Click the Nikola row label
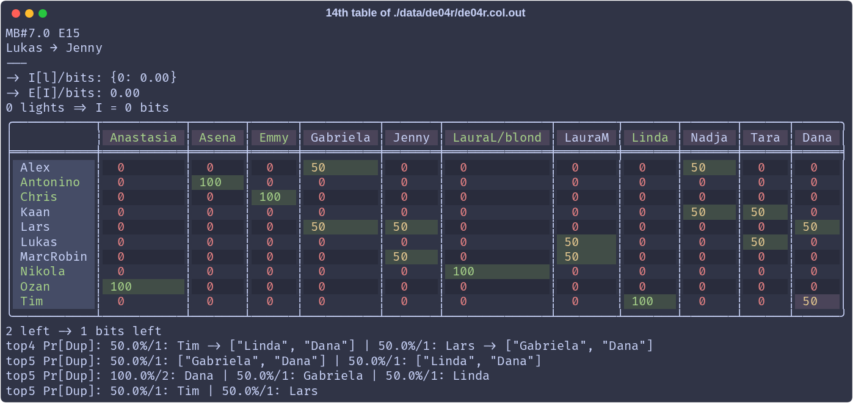This screenshot has height=403, width=853. 54,271
